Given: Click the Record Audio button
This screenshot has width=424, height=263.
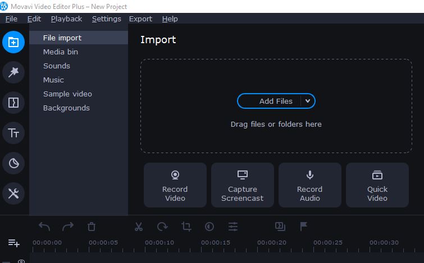Looking at the screenshot, I should click(x=309, y=185).
